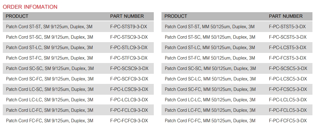Screen dimensions: 317x133
Task: Click part number F-PC-FCST5-3-DX
Action: pyautogui.click(x=288, y=58)
